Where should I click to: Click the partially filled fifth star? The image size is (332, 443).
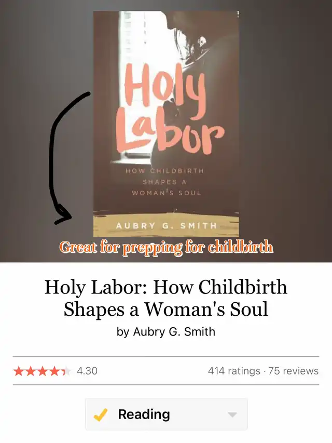[x=66, y=371]
